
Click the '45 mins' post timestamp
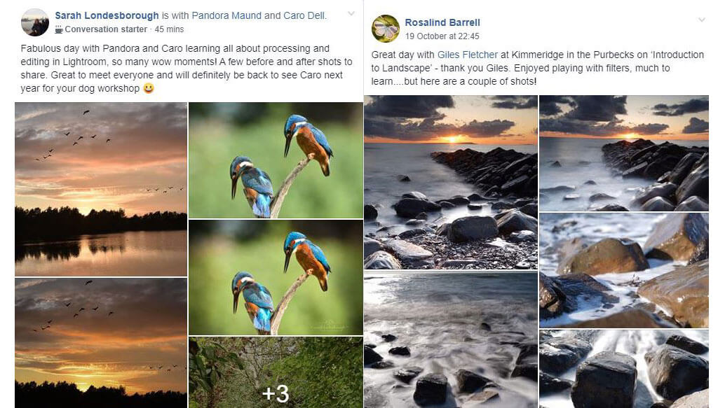(169, 29)
